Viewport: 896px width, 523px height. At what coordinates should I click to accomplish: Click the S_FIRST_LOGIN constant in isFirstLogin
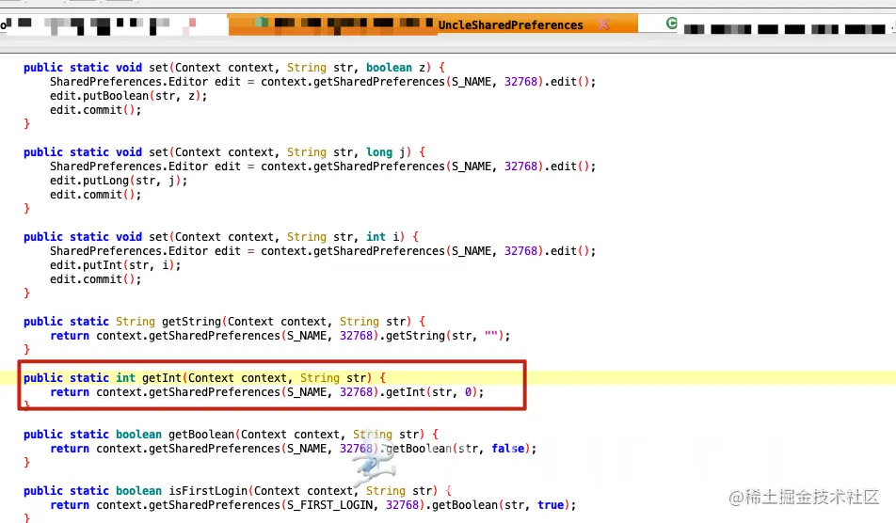click(x=332, y=505)
